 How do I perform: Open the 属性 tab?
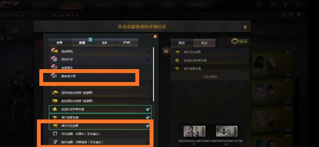[x=182, y=43]
